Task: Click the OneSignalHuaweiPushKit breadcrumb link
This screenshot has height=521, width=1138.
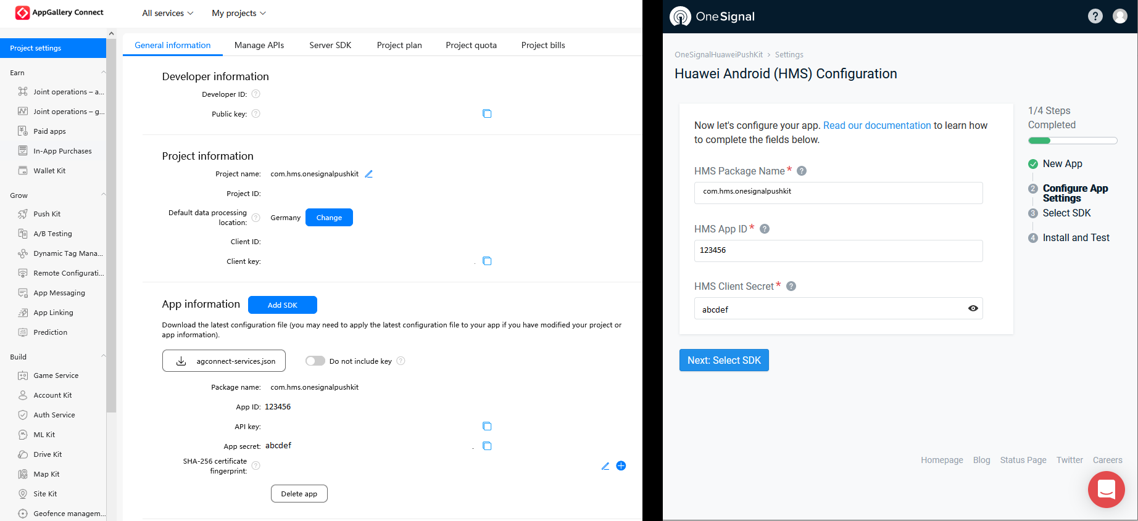Action: tap(718, 54)
